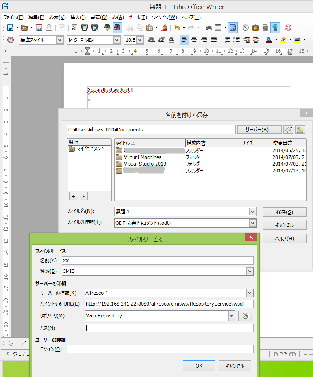Click the パス(N) input field
This screenshot has width=313, height=377.
169,328
